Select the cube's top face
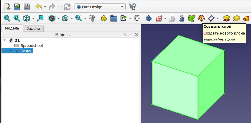The image size is (251, 123). pos(187,56)
